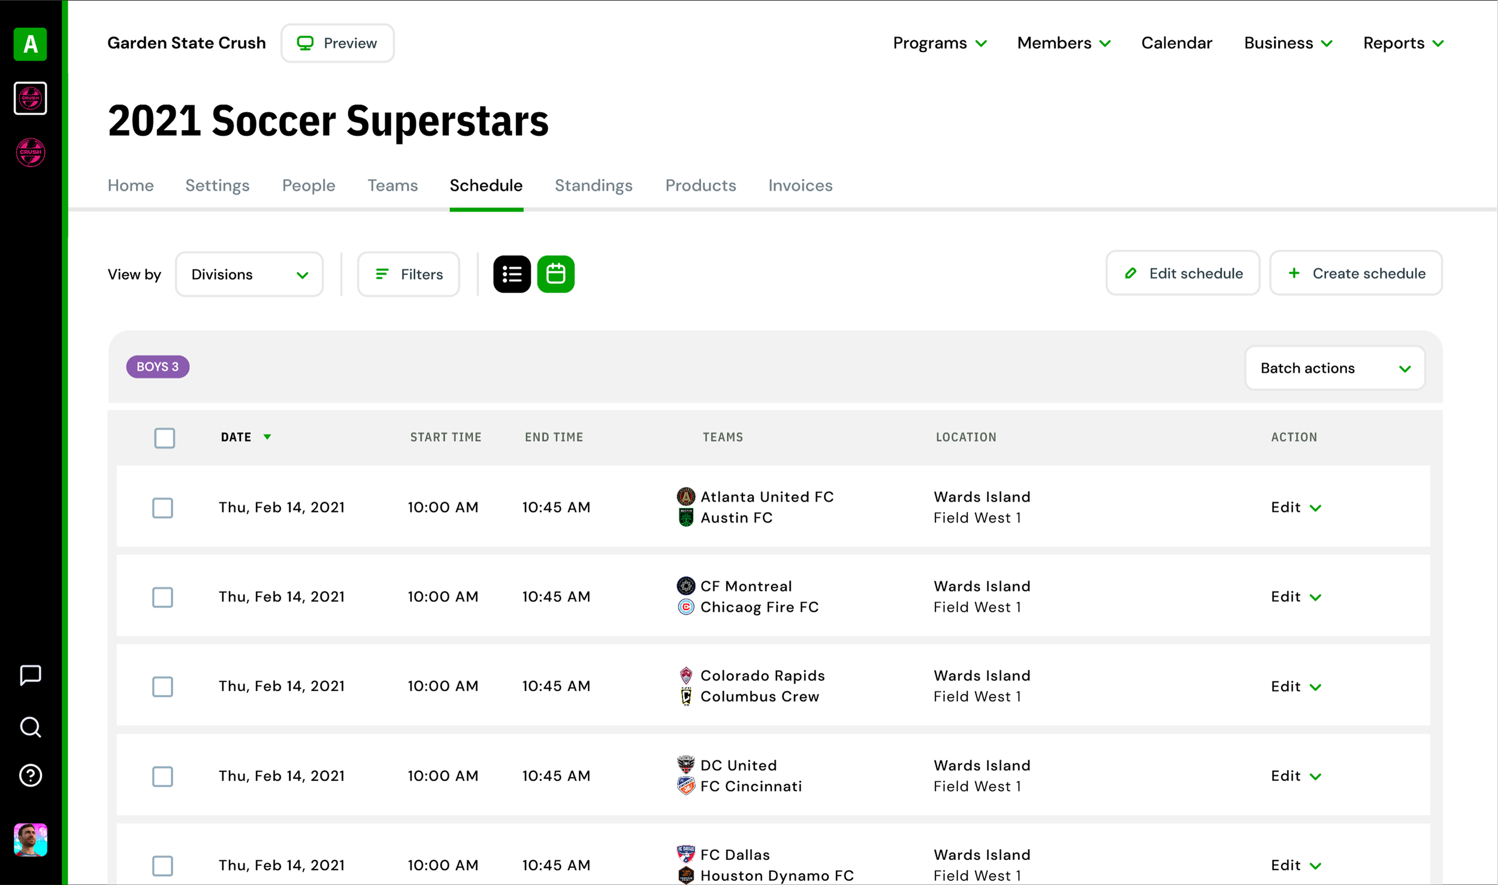Open user profile avatar in sidebar
The image size is (1498, 885).
coord(30,839)
